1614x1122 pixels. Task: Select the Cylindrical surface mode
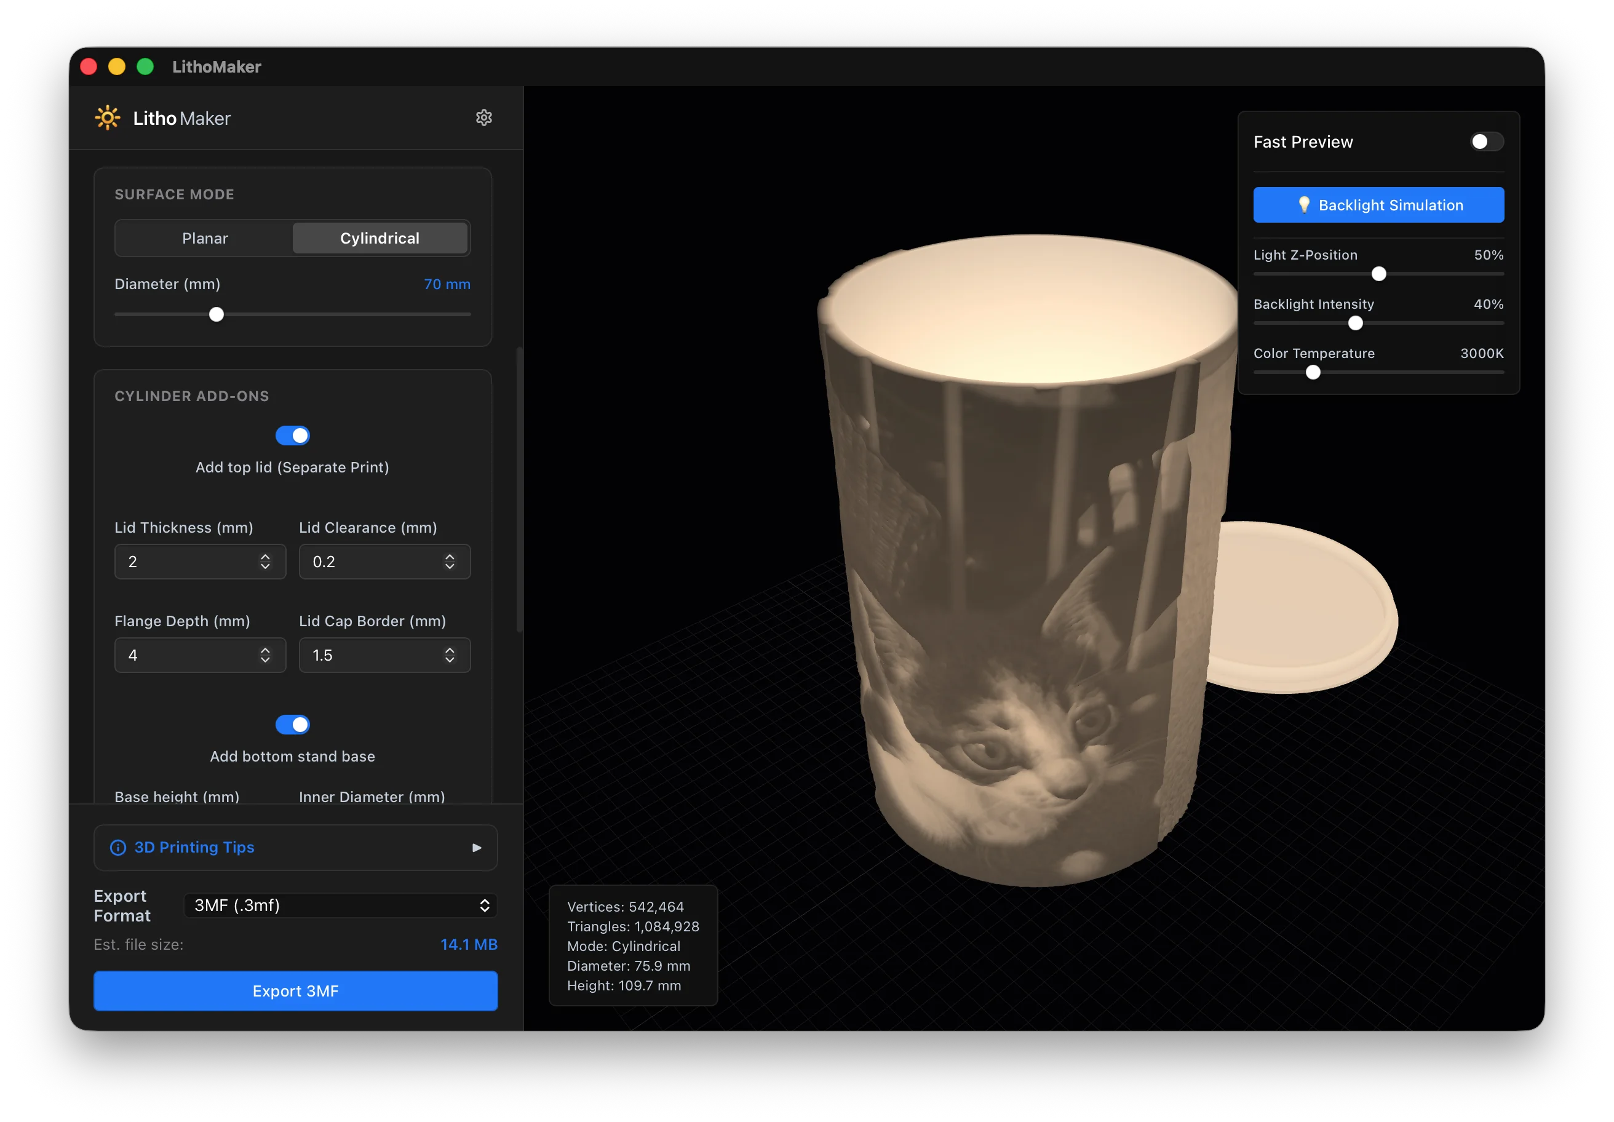[x=380, y=237]
